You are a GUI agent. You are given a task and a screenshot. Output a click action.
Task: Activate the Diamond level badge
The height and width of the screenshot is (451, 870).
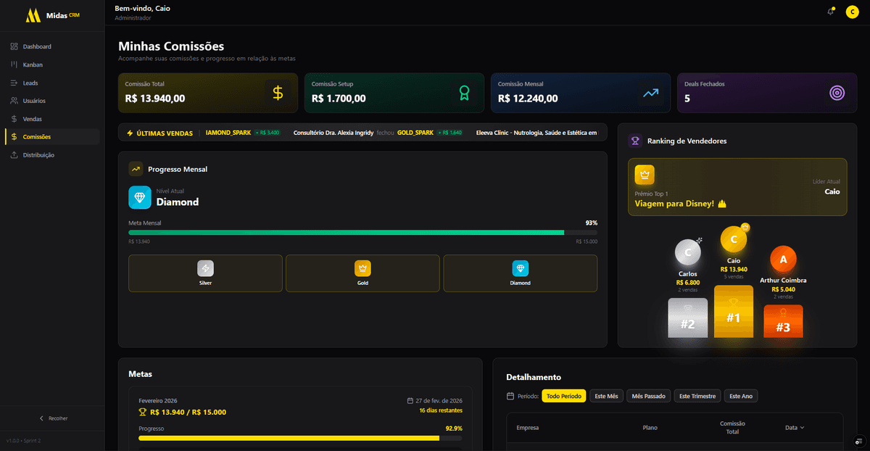[x=520, y=273]
